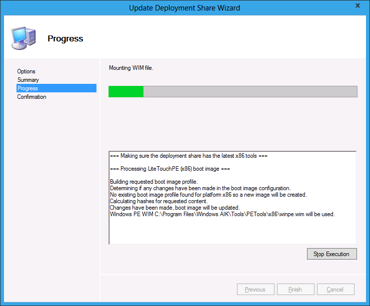Select the "Processing LiteTouchPE (x86) boot image" log line
The width and height of the screenshot is (370, 306).
[x=169, y=169]
